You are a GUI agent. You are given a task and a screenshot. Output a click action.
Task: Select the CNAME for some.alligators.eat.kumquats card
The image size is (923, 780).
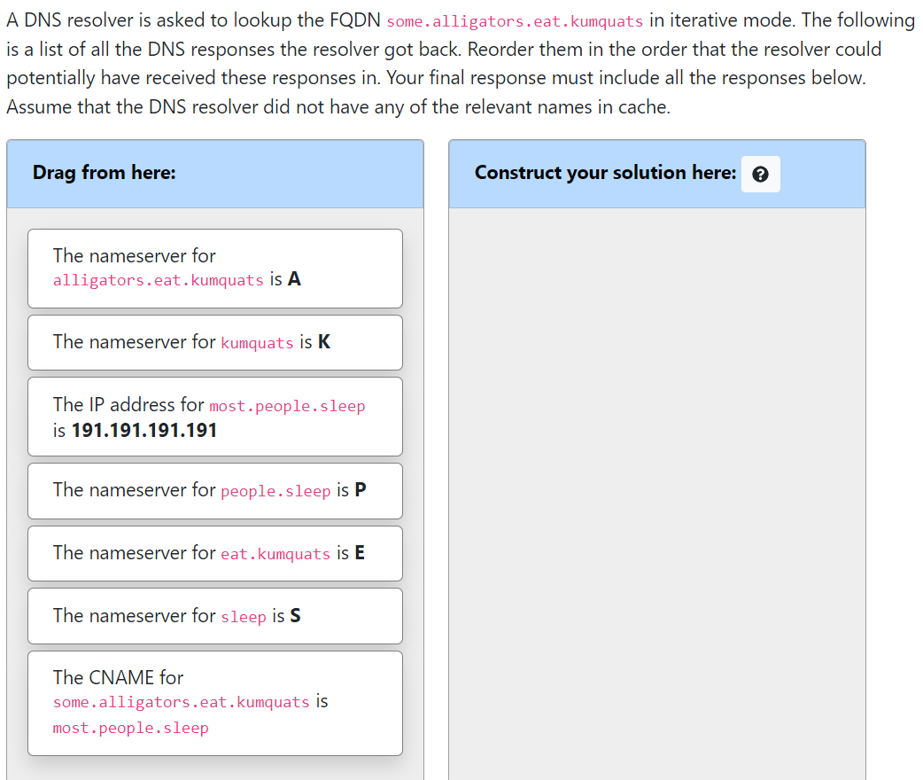pos(214,702)
